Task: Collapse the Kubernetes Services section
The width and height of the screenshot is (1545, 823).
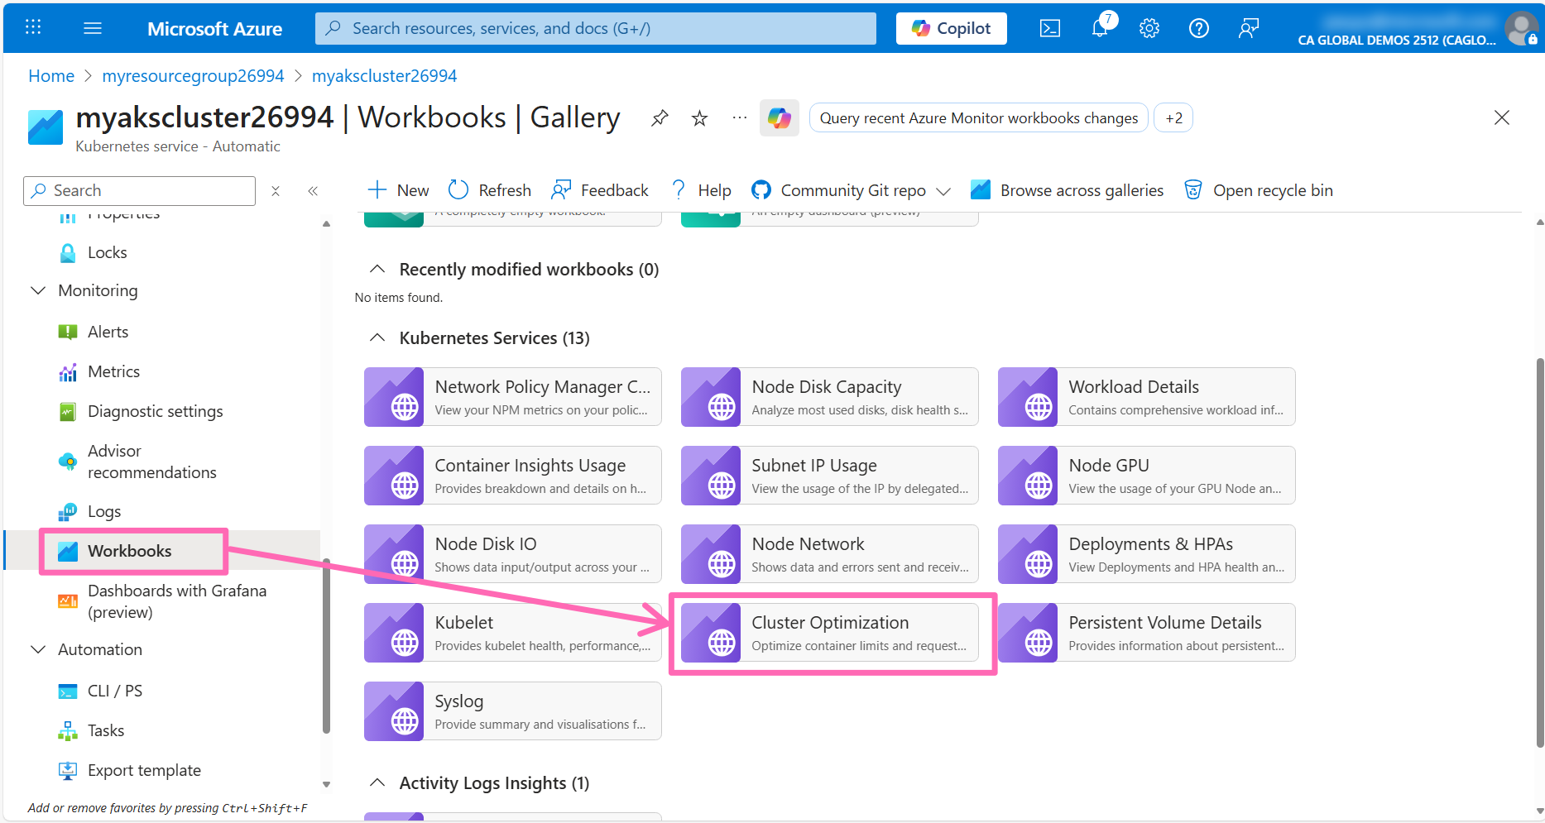Action: (x=377, y=338)
